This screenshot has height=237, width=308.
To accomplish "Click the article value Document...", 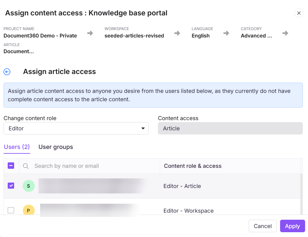I will (x=19, y=51).
